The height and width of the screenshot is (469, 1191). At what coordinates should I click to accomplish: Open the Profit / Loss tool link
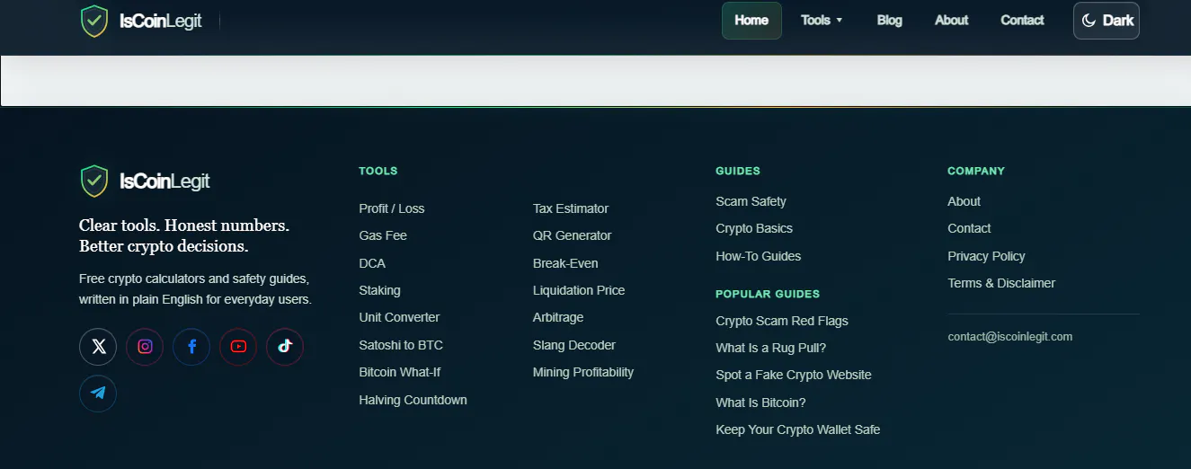pos(392,208)
